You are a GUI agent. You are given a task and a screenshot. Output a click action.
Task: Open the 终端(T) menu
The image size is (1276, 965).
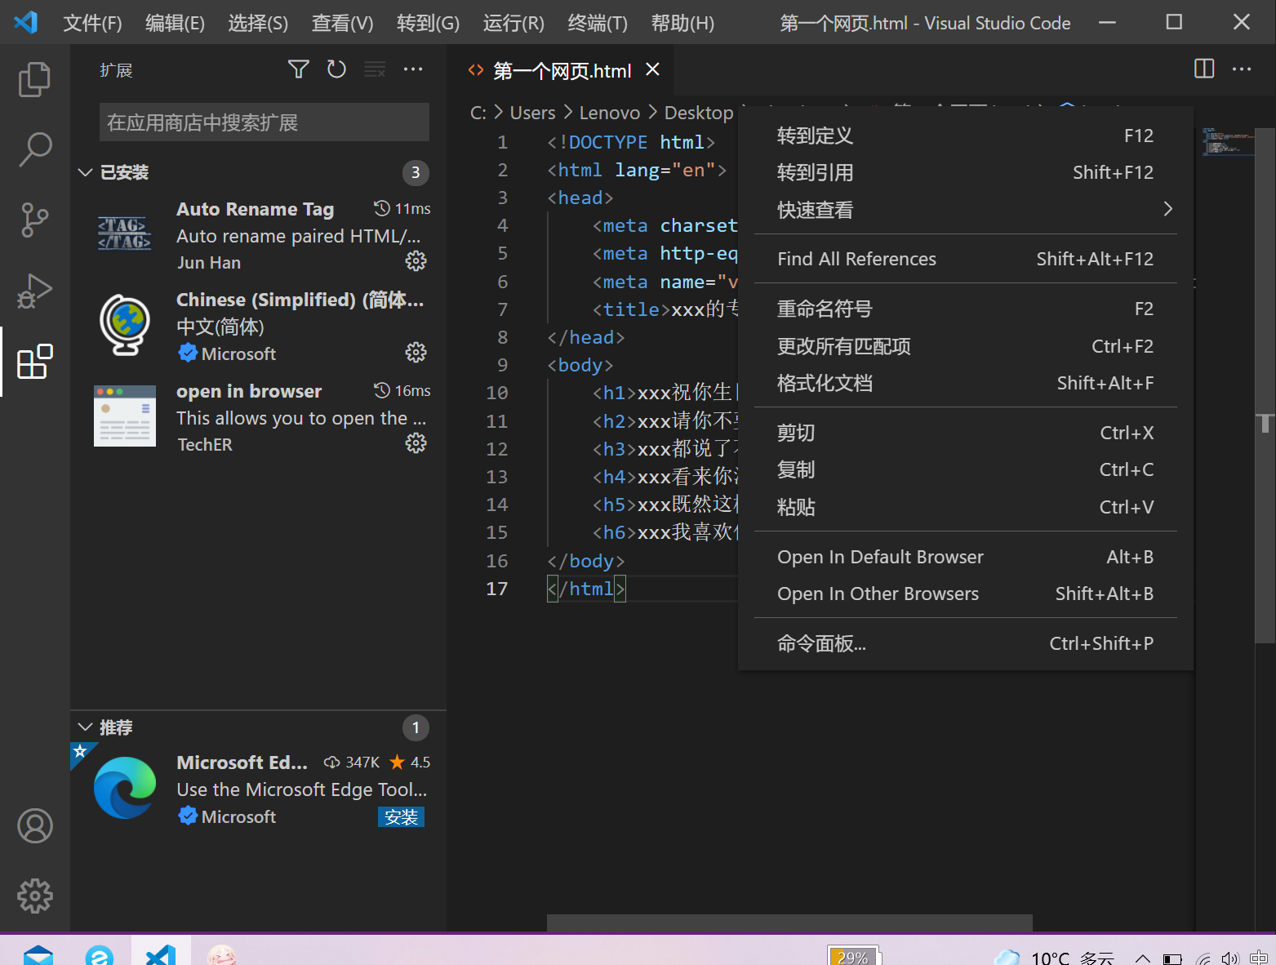click(598, 23)
